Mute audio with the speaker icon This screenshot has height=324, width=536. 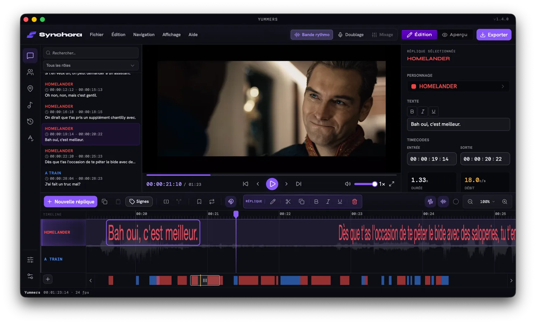348,184
